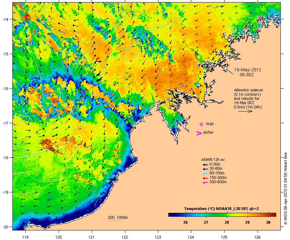290x240 pixels.
Task: Click the latitude axis label '-14'
Action: point(5,19)
